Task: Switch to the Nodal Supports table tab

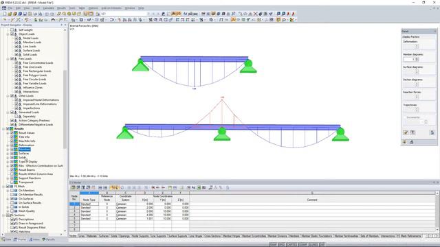Action: [x=140, y=236]
